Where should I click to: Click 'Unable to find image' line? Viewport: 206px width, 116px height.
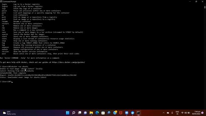tap(21, 69)
